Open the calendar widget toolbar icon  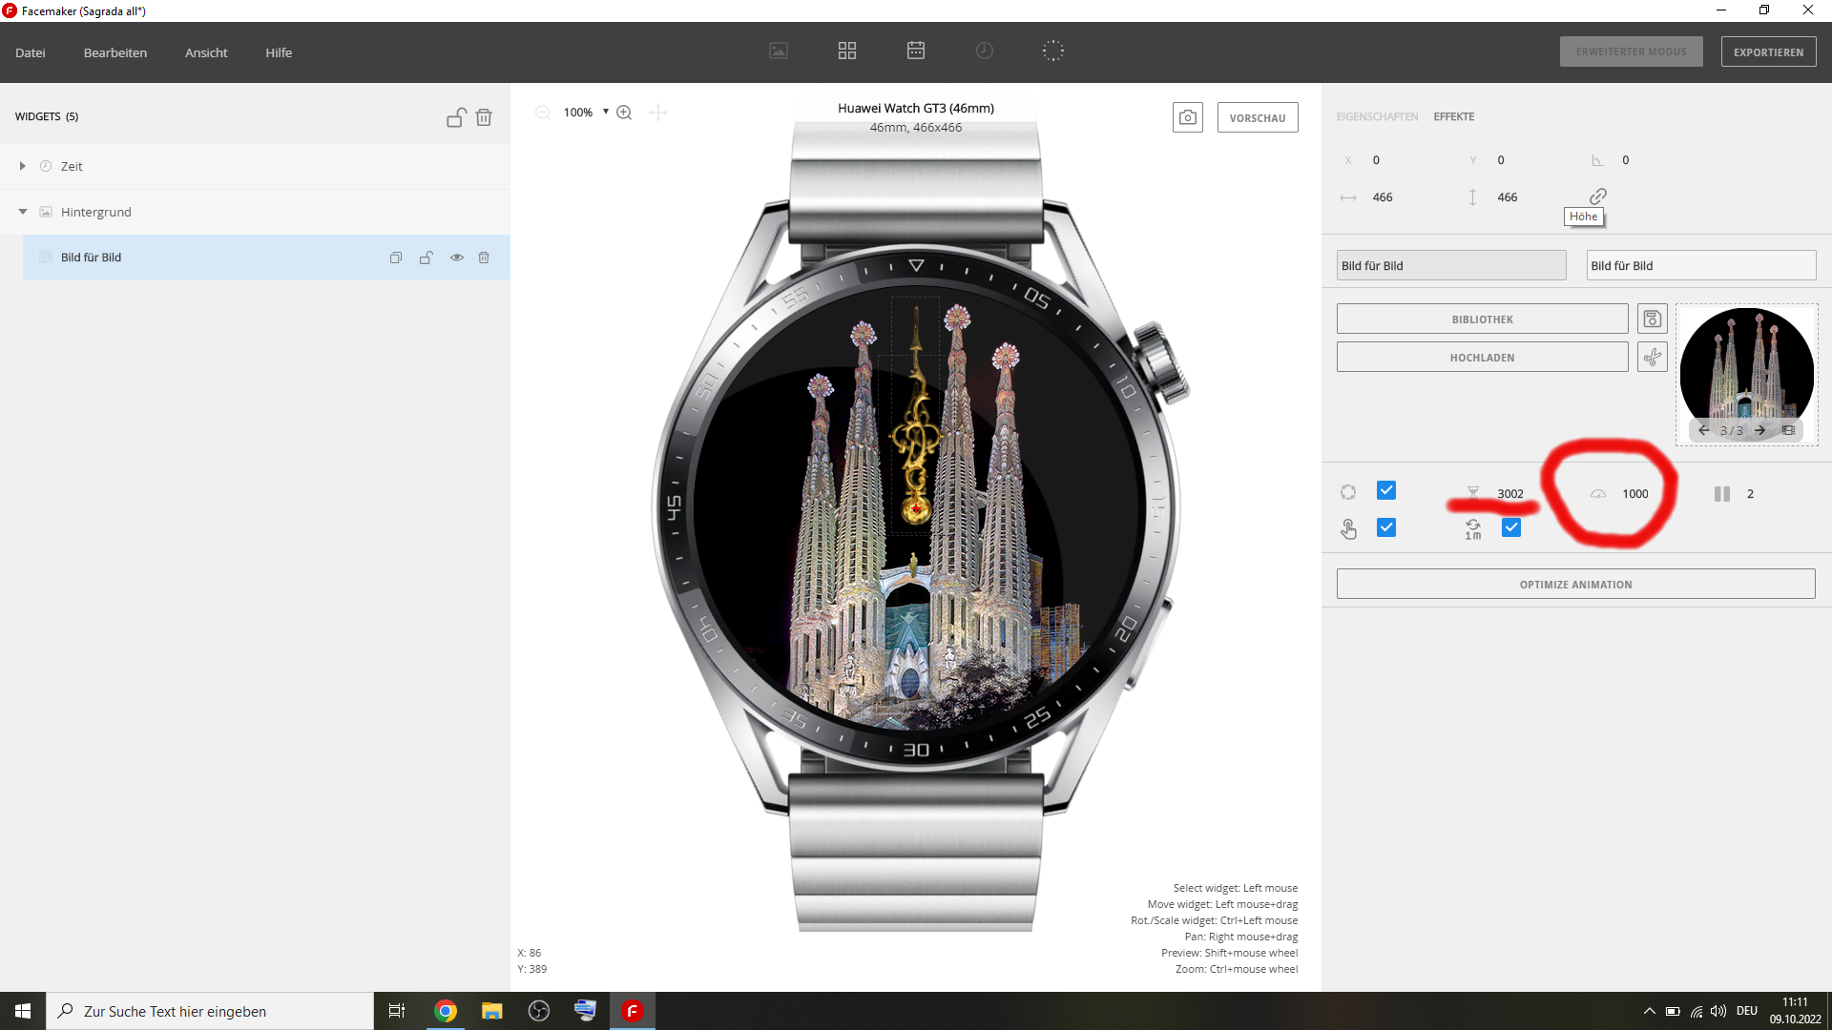point(915,51)
